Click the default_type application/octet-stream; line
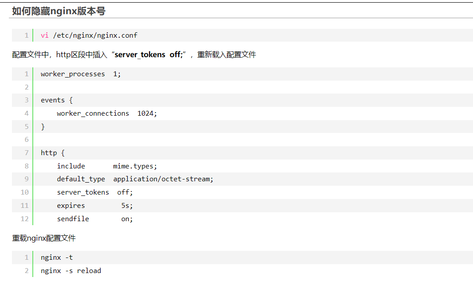 coord(135,179)
